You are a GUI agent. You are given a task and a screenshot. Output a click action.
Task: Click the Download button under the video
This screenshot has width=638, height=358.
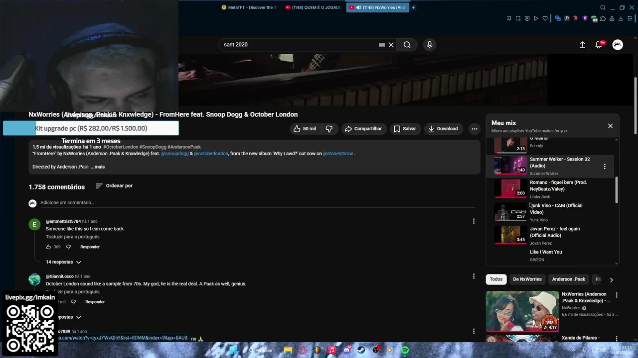[x=443, y=129]
